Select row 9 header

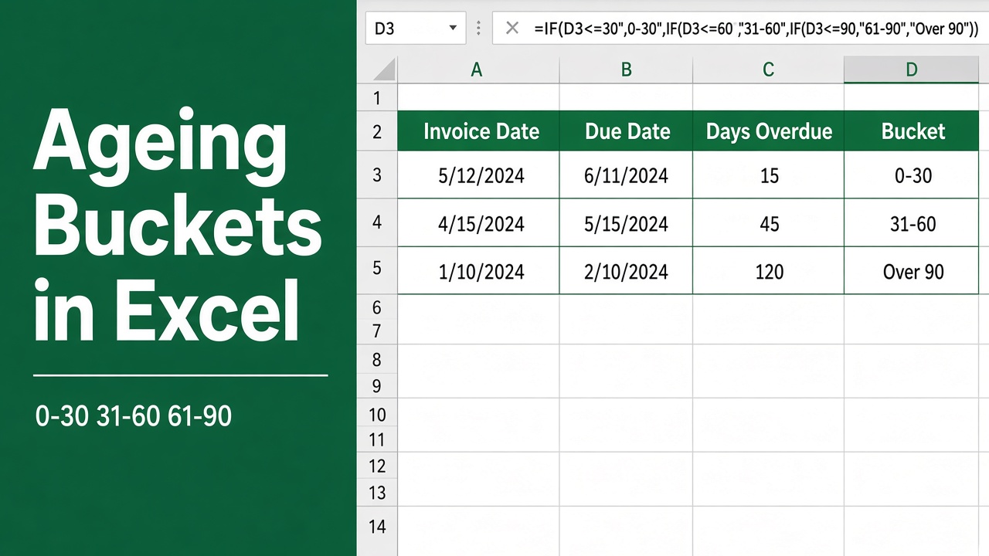(377, 385)
